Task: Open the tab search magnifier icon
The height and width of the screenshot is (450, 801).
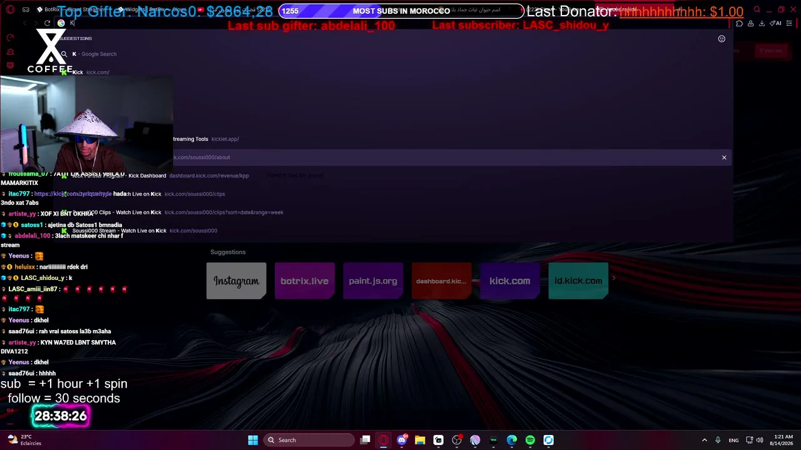Action: pyautogui.click(x=757, y=10)
